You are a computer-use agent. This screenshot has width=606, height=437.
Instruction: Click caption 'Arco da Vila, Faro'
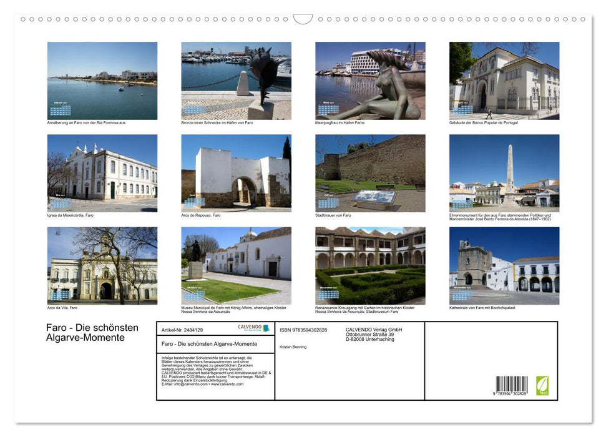62,308
